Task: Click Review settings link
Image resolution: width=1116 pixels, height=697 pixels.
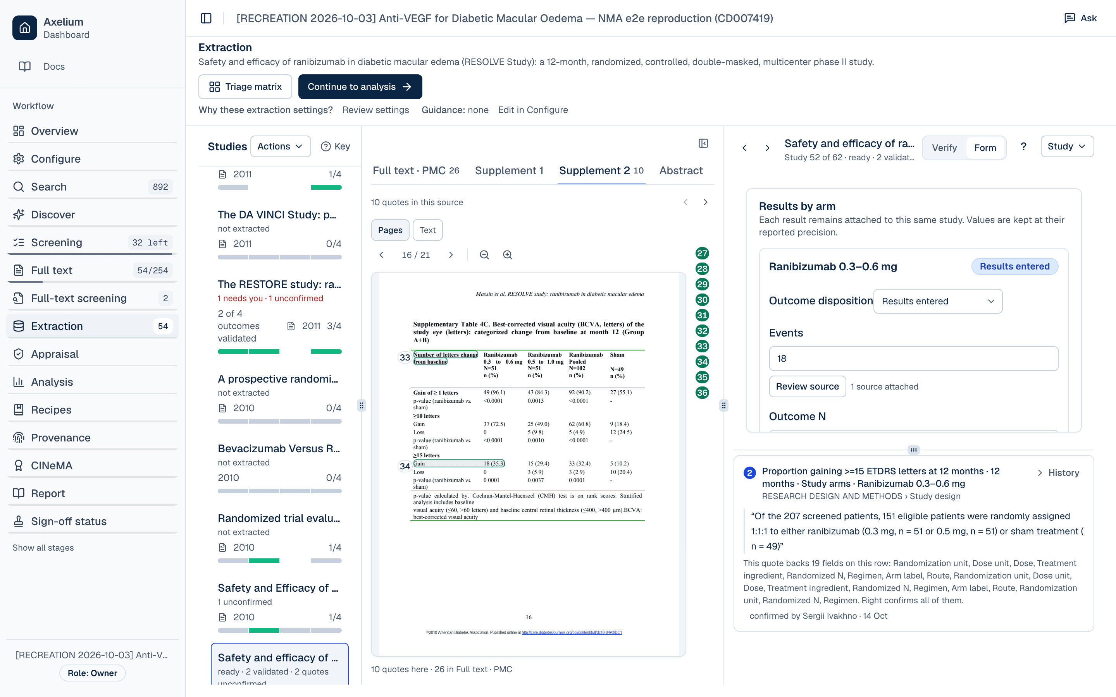Action: tap(375, 110)
